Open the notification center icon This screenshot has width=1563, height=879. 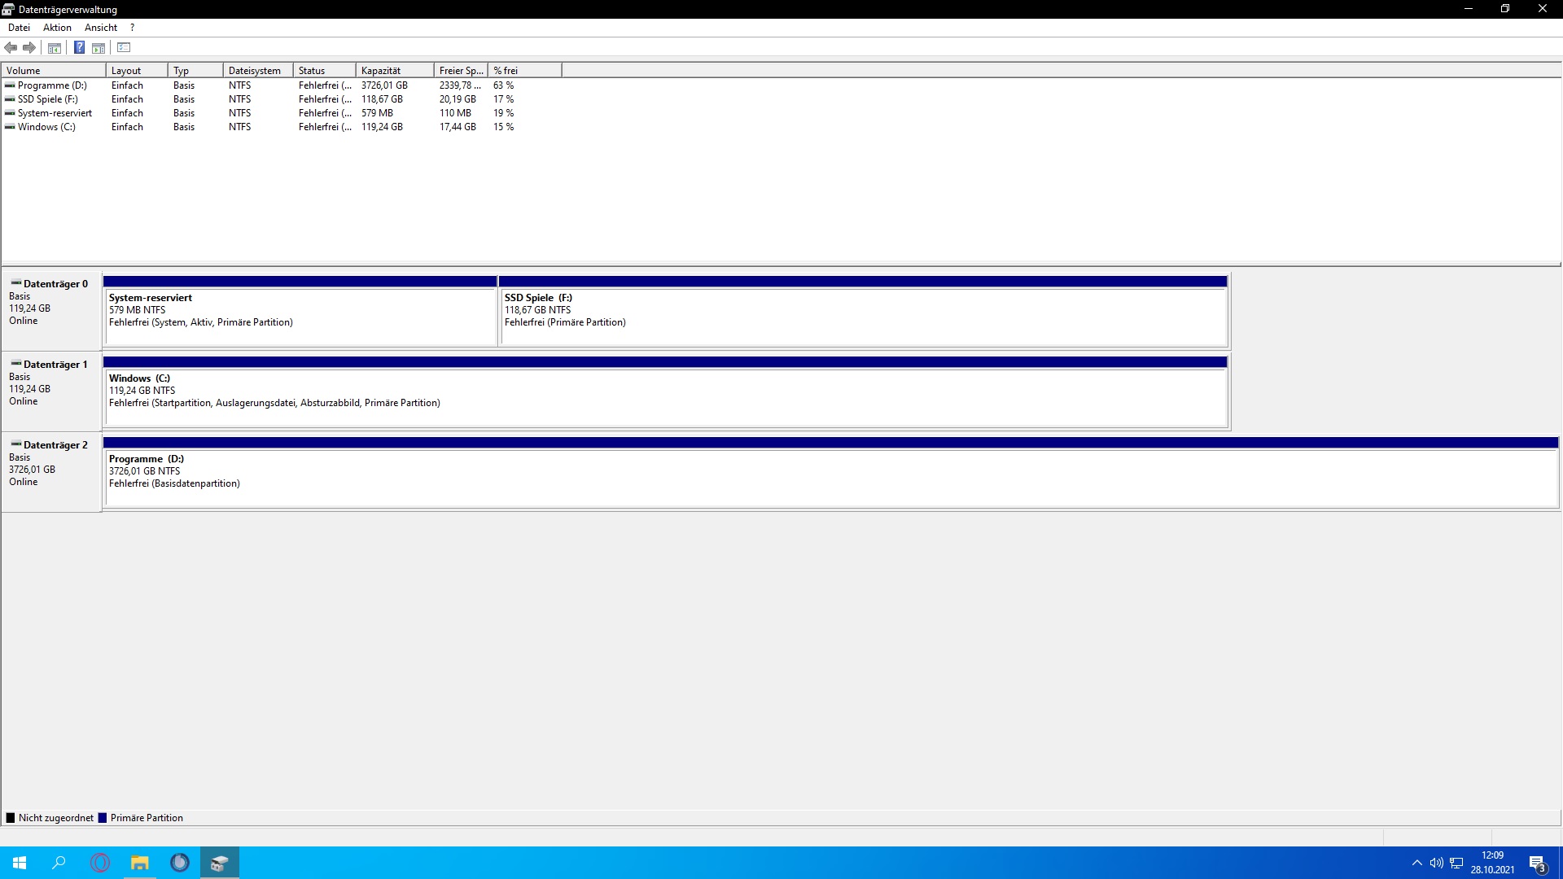1537,863
